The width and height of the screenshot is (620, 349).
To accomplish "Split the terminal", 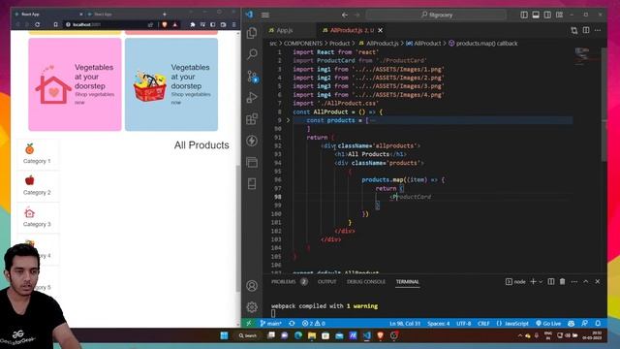I will click(x=551, y=282).
